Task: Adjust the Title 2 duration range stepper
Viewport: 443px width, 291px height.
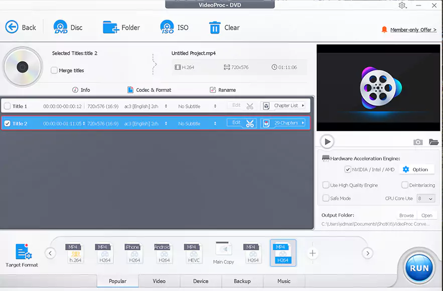Action: [84, 123]
